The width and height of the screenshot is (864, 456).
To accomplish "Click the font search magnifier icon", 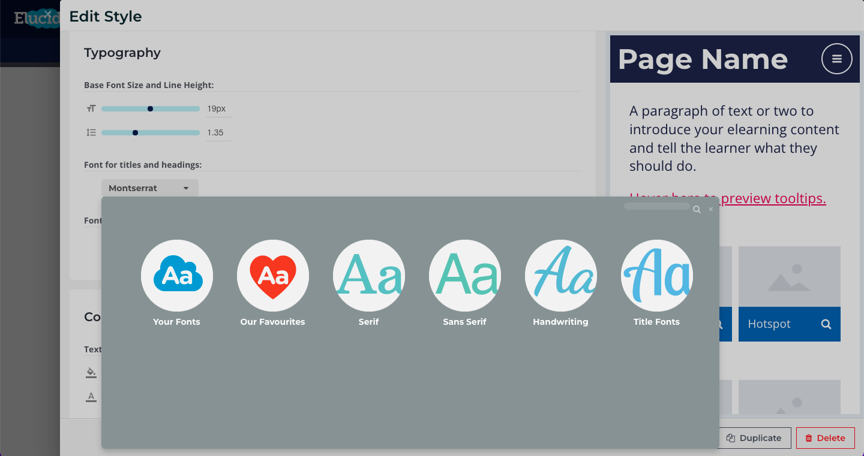I will pos(697,210).
